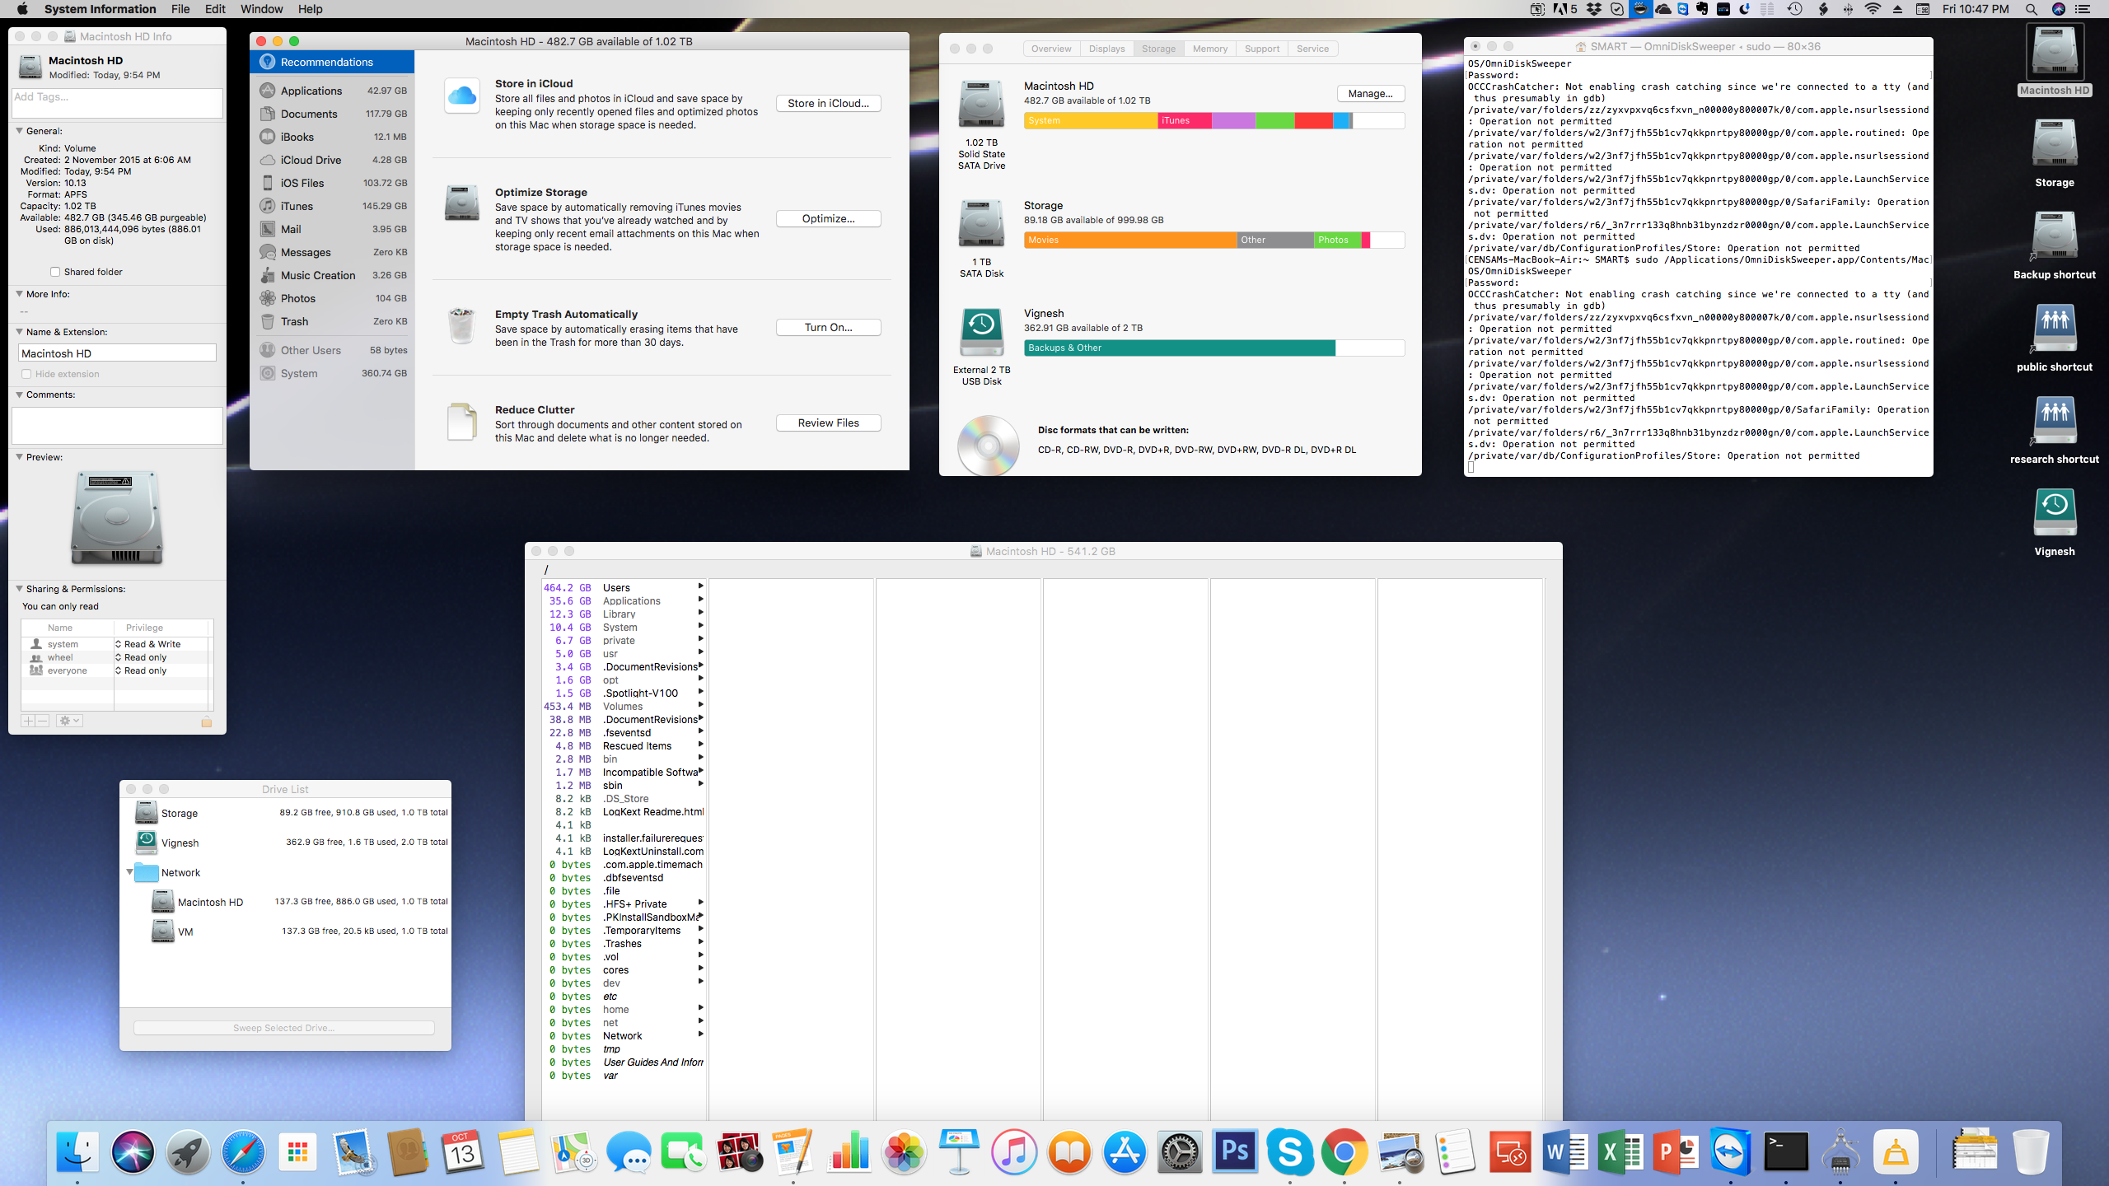Click the Review Files button
The image size is (2109, 1186).
[x=828, y=423]
